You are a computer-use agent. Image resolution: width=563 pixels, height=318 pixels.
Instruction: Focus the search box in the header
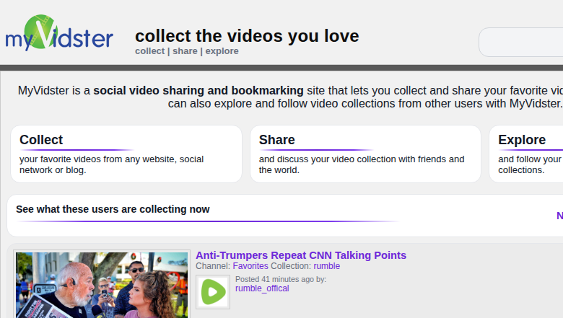coord(521,43)
